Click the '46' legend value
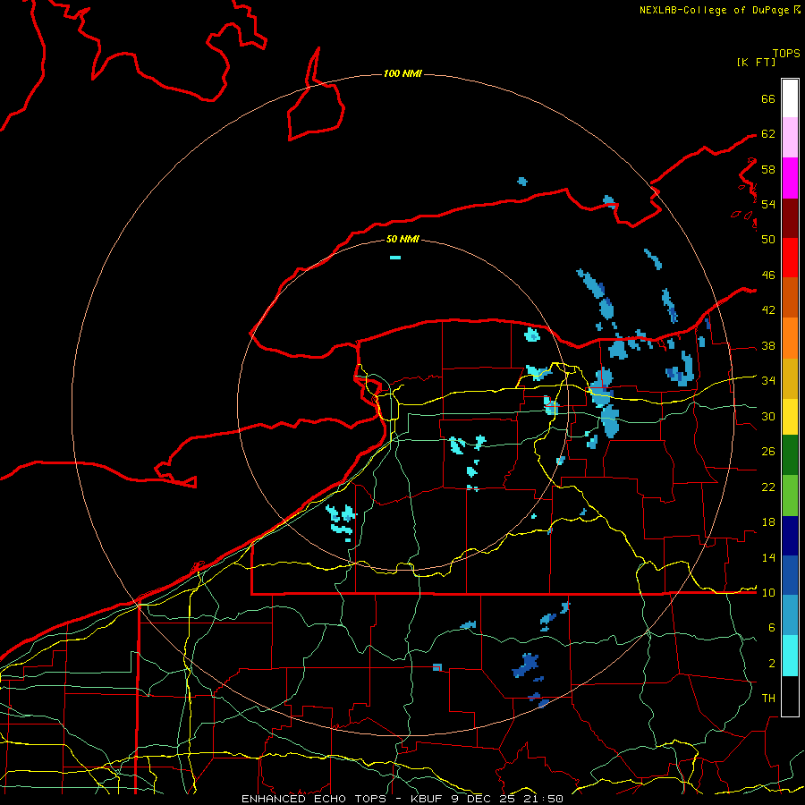805x805 pixels. click(768, 275)
